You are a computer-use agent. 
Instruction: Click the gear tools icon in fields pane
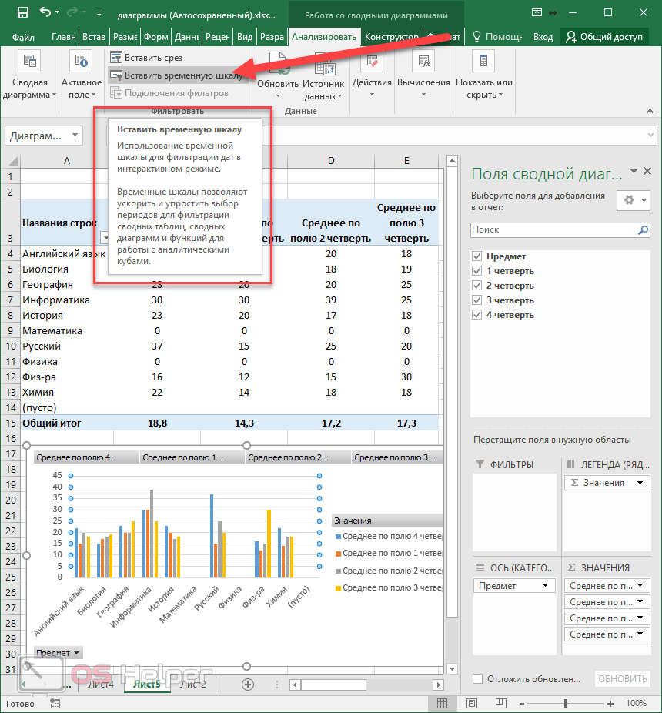click(x=630, y=199)
